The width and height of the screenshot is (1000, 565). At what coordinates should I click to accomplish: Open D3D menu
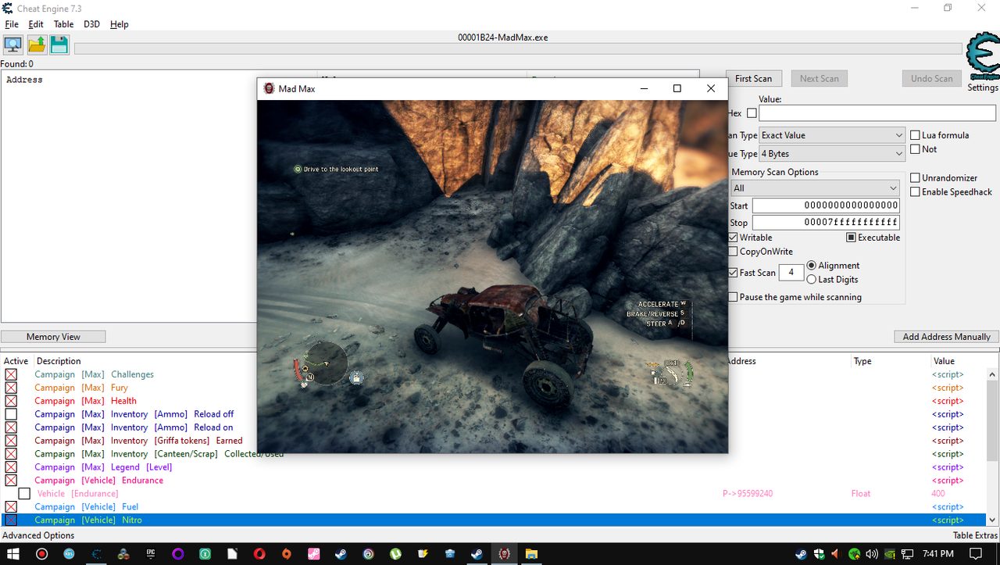(91, 24)
